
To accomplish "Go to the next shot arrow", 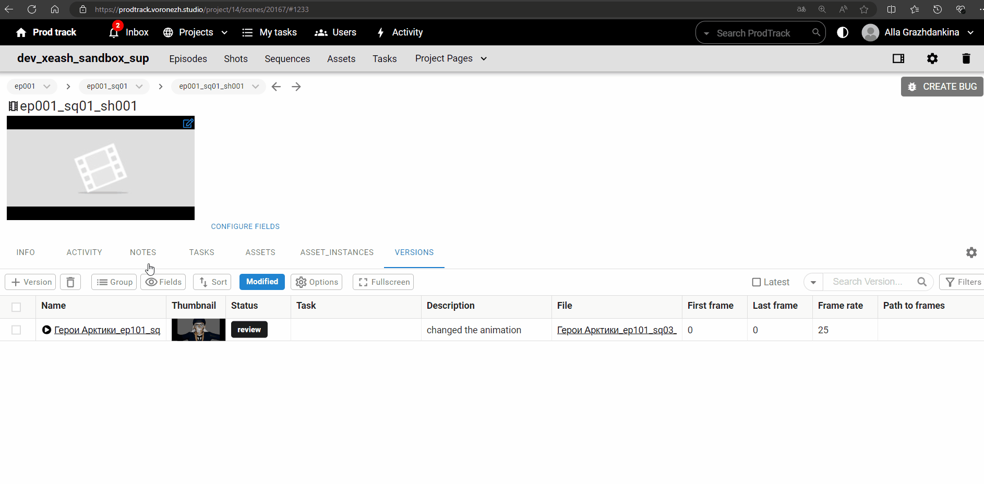I will 296,87.
